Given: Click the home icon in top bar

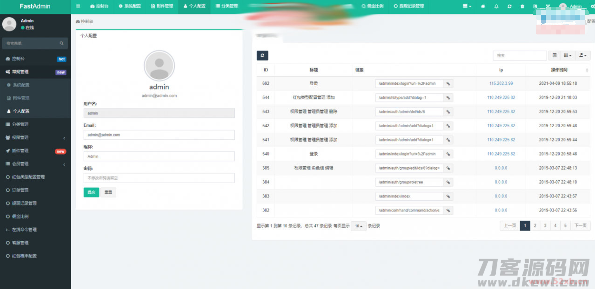Looking at the screenshot, I should (x=483, y=6).
